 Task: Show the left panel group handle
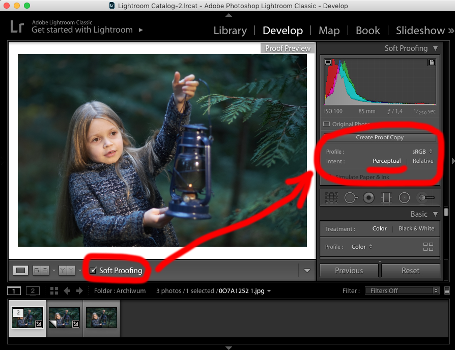coord(3,161)
